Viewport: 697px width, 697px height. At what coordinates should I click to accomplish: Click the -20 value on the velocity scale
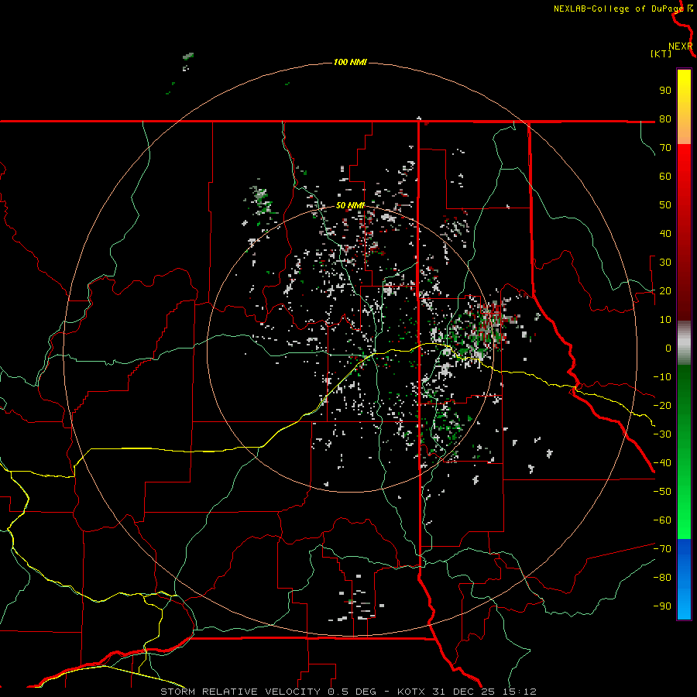(662, 405)
